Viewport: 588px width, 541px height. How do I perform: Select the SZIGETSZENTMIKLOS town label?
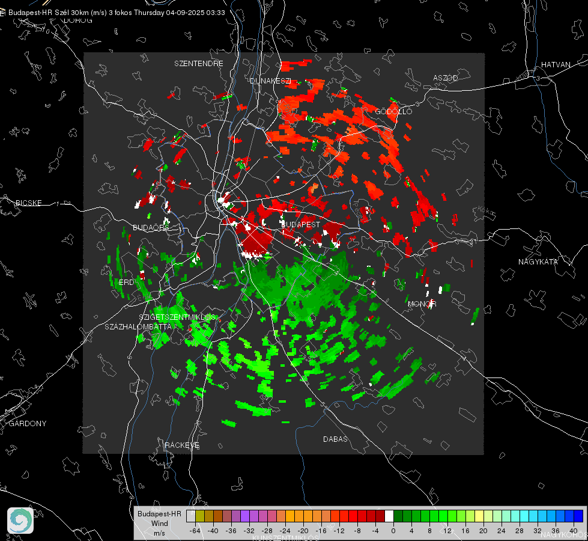pyautogui.click(x=177, y=317)
